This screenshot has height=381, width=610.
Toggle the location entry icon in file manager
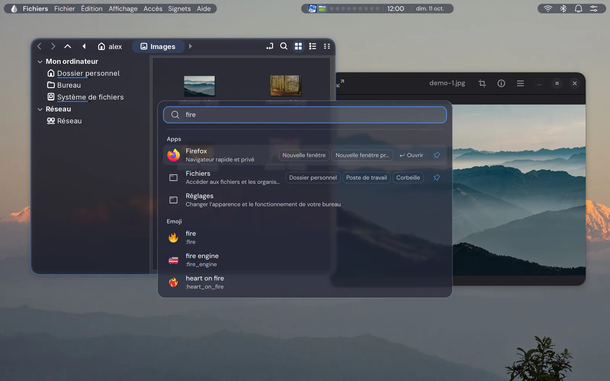point(270,46)
